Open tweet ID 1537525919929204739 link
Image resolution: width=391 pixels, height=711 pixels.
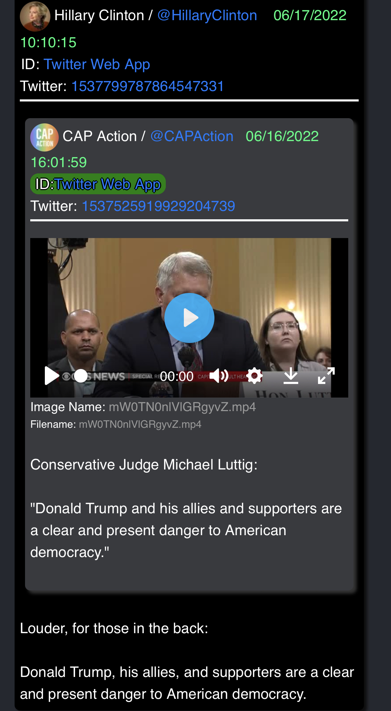[x=158, y=206]
